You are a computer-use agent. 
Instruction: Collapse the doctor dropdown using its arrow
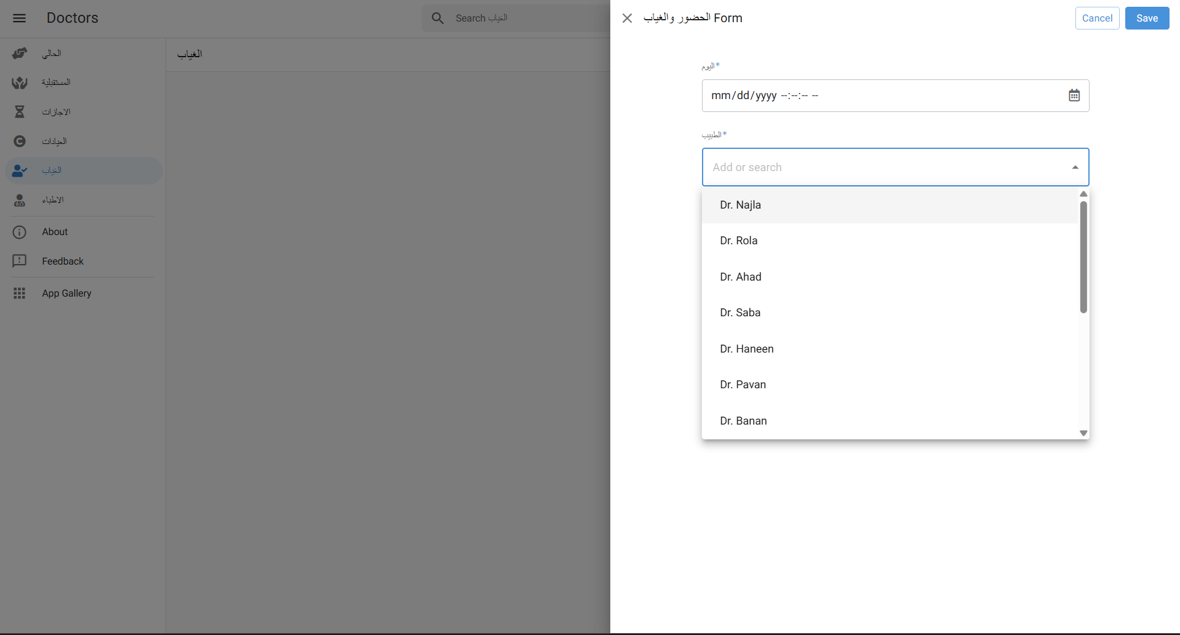coord(1075,167)
